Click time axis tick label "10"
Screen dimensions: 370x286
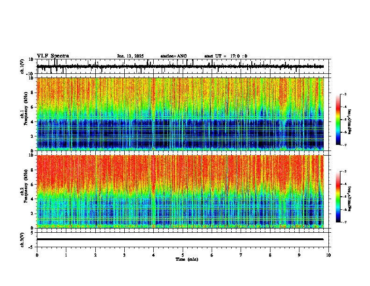point(328,255)
